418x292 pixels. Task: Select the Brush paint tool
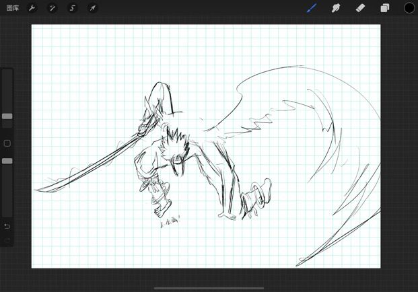(312, 8)
